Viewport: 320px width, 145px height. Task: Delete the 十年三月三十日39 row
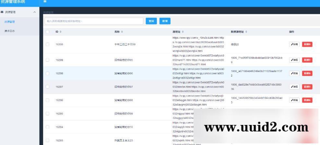(307, 44)
